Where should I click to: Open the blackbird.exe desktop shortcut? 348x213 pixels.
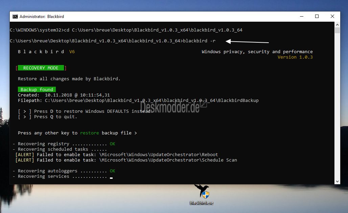[202, 195]
